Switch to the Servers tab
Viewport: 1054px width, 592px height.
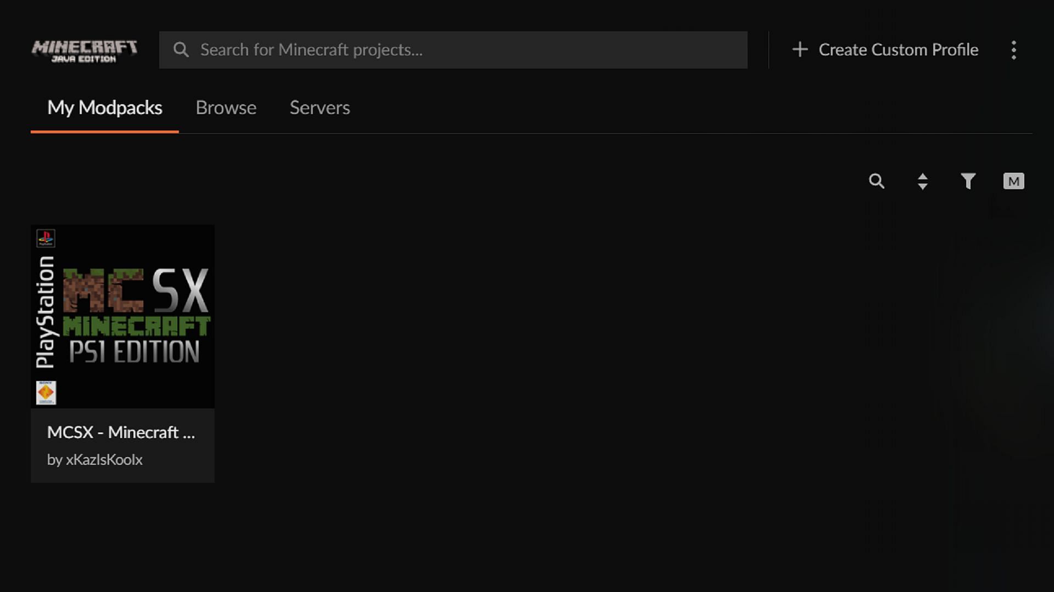tap(319, 107)
